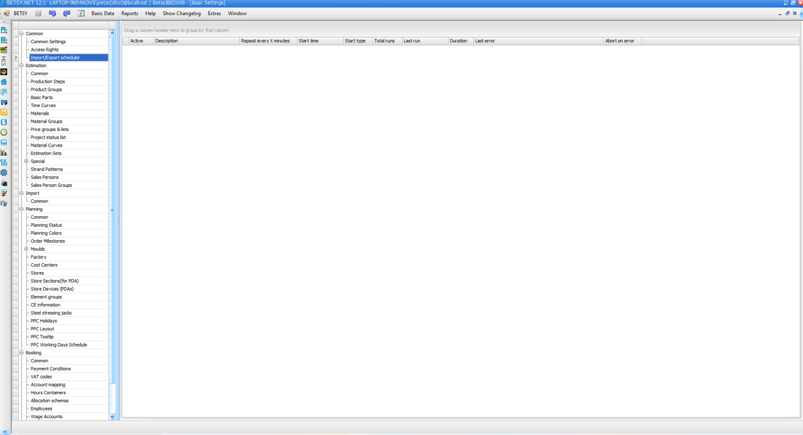Expand the Moulds tree node
Viewport: 803px width, 435px height.
[26, 249]
